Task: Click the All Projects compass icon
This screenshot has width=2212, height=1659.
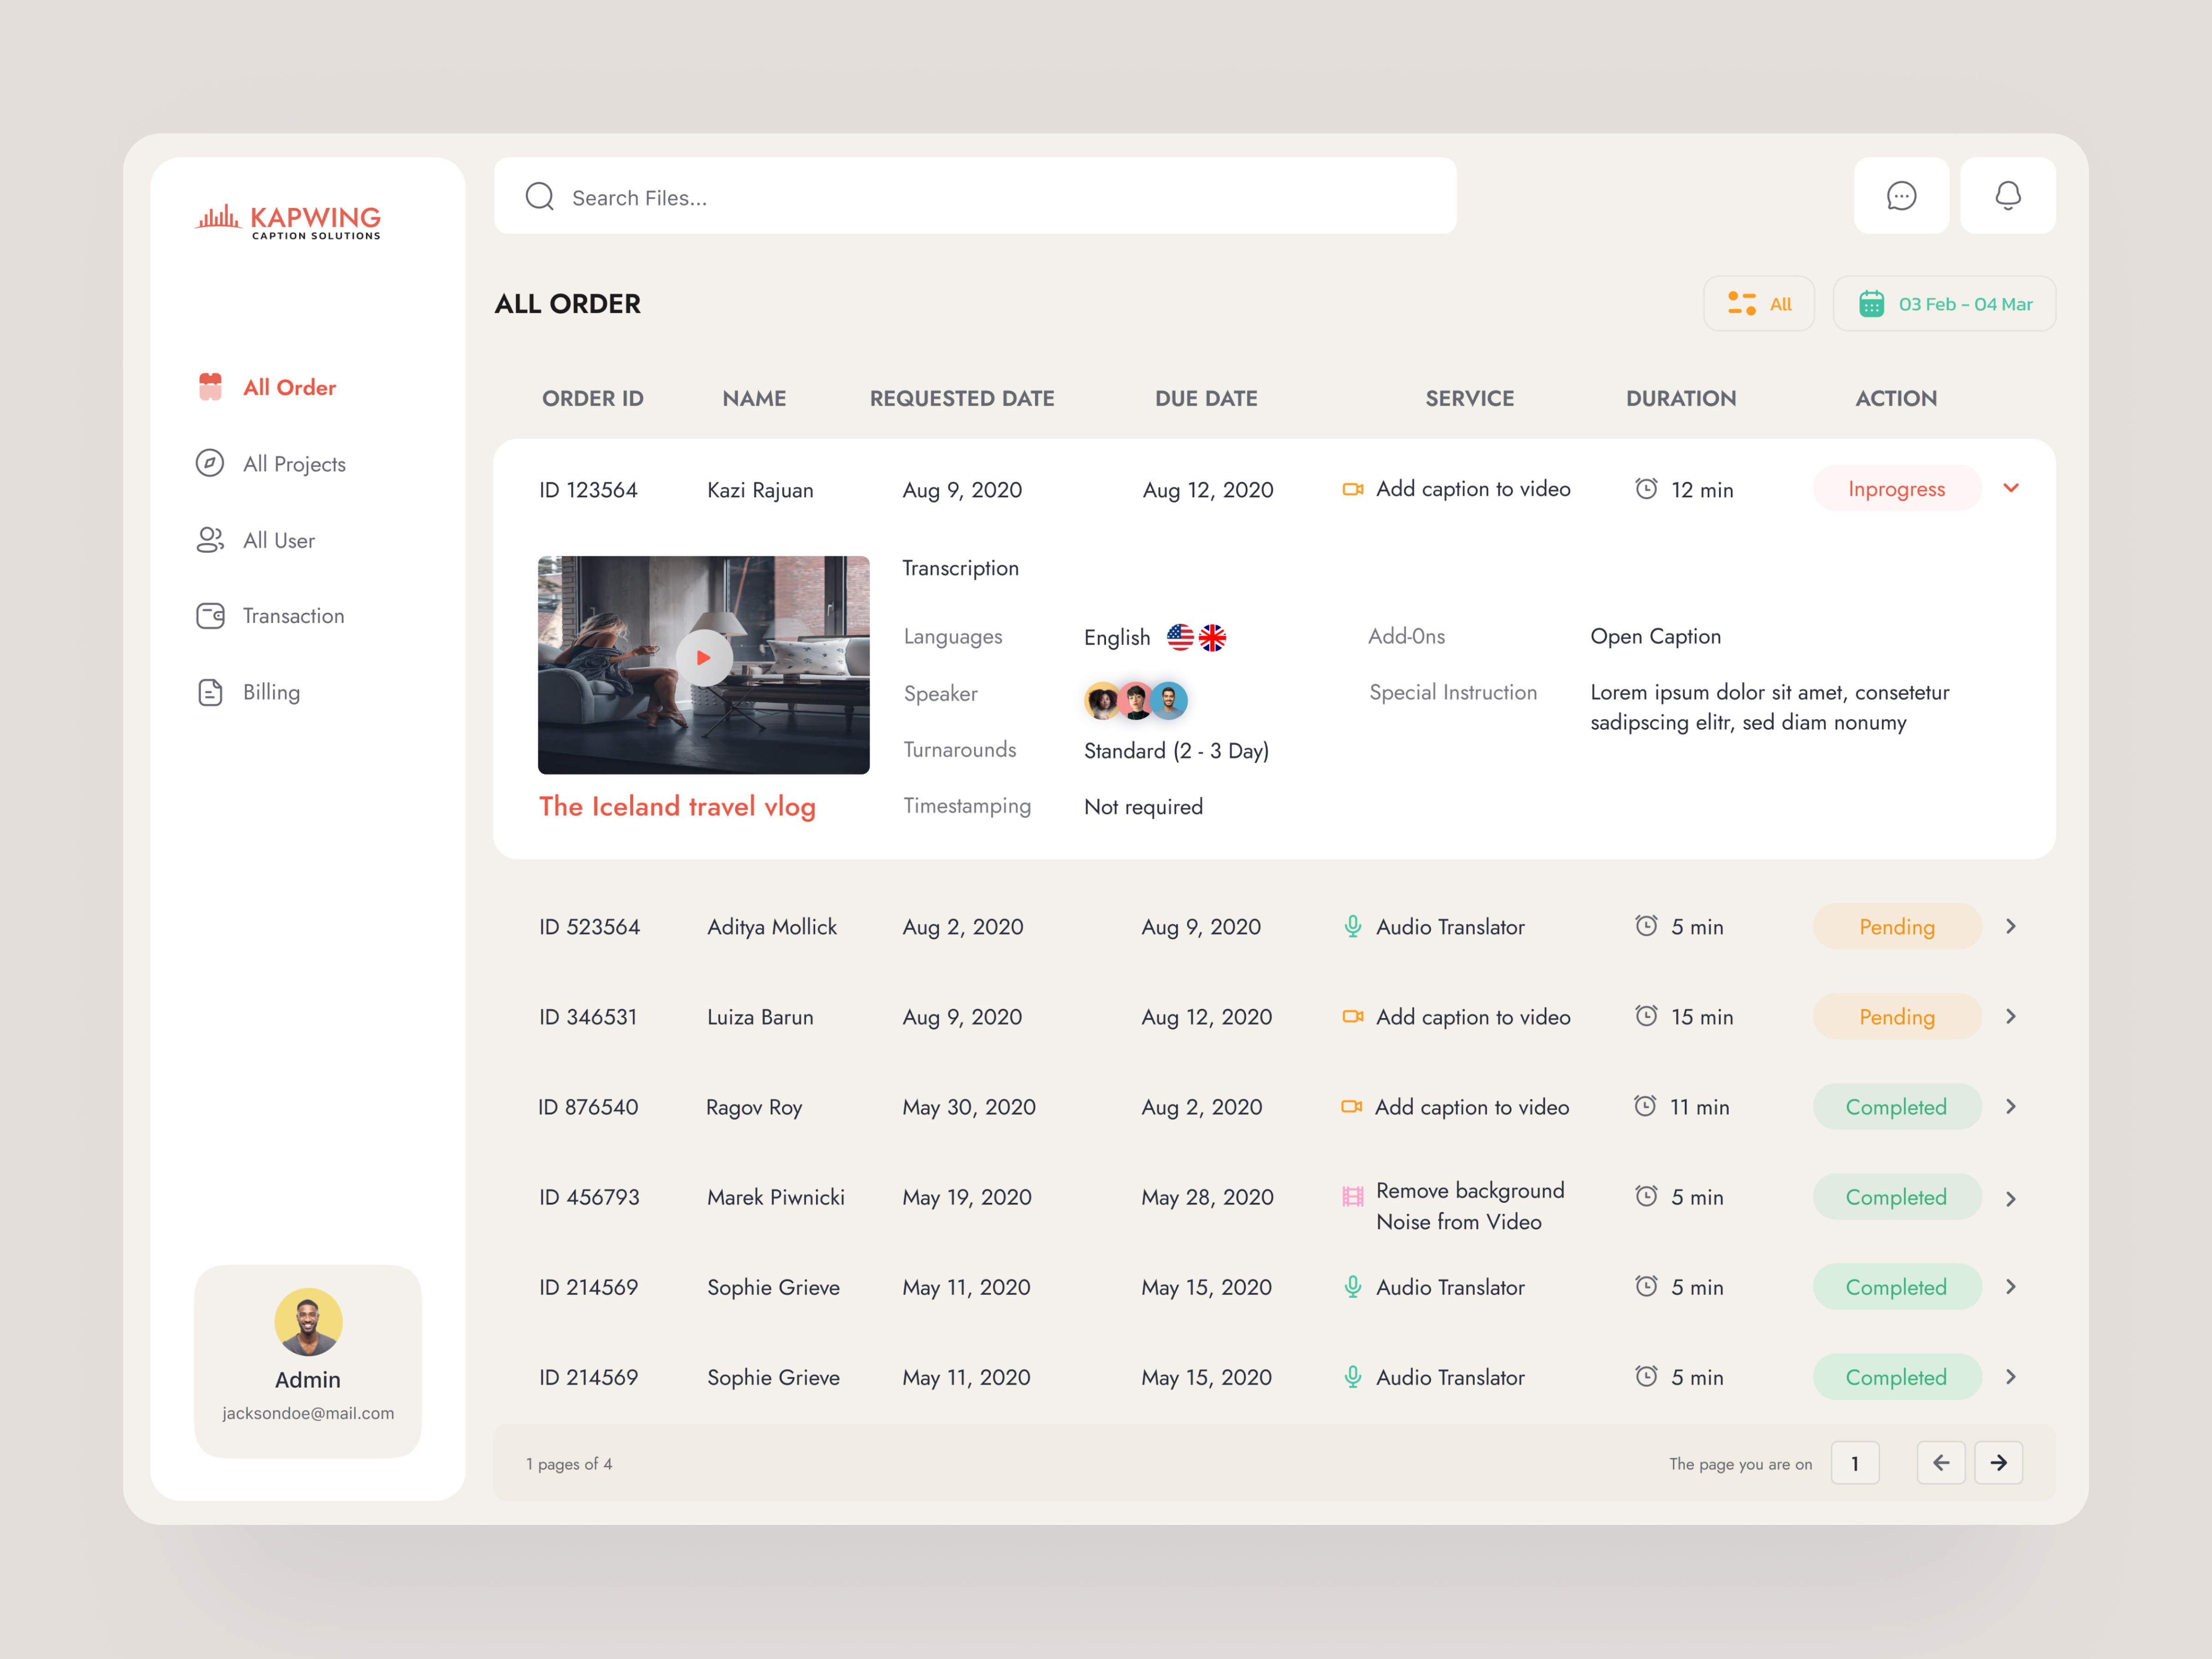Action: click(x=210, y=463)
